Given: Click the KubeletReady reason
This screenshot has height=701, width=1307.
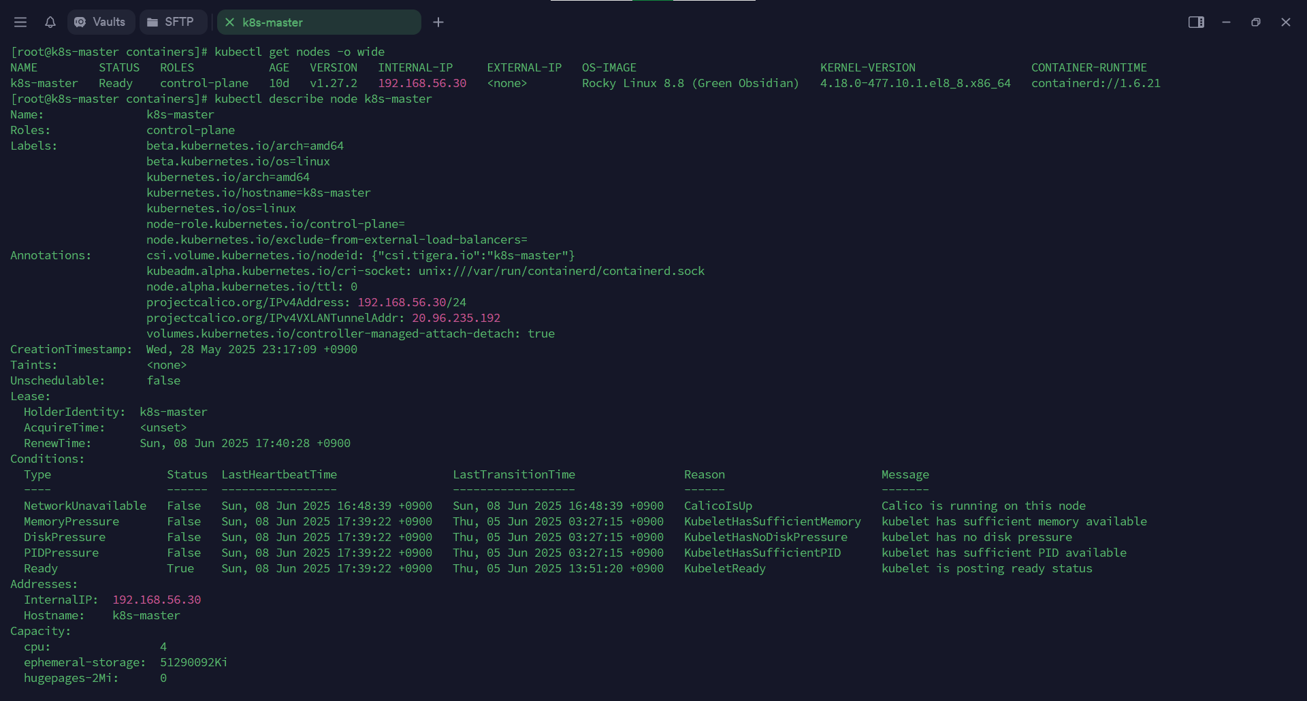Looking at the screenshot, I should tap(725, 568).
